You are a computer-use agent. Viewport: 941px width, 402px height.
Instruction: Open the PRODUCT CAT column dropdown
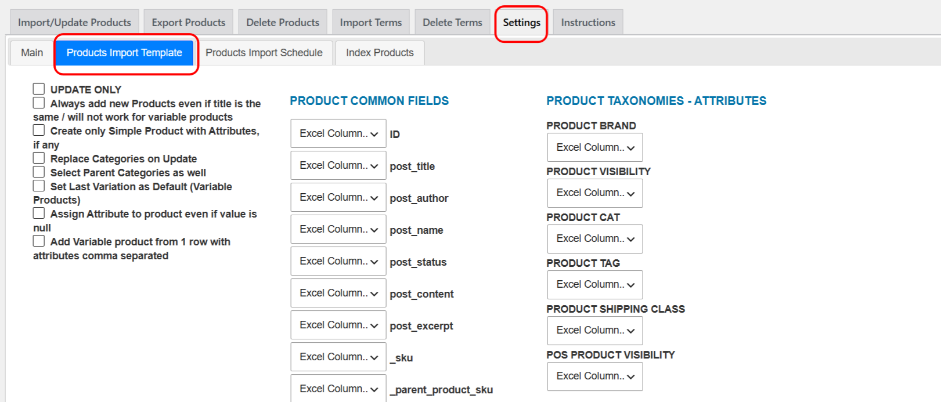(595, 238)
